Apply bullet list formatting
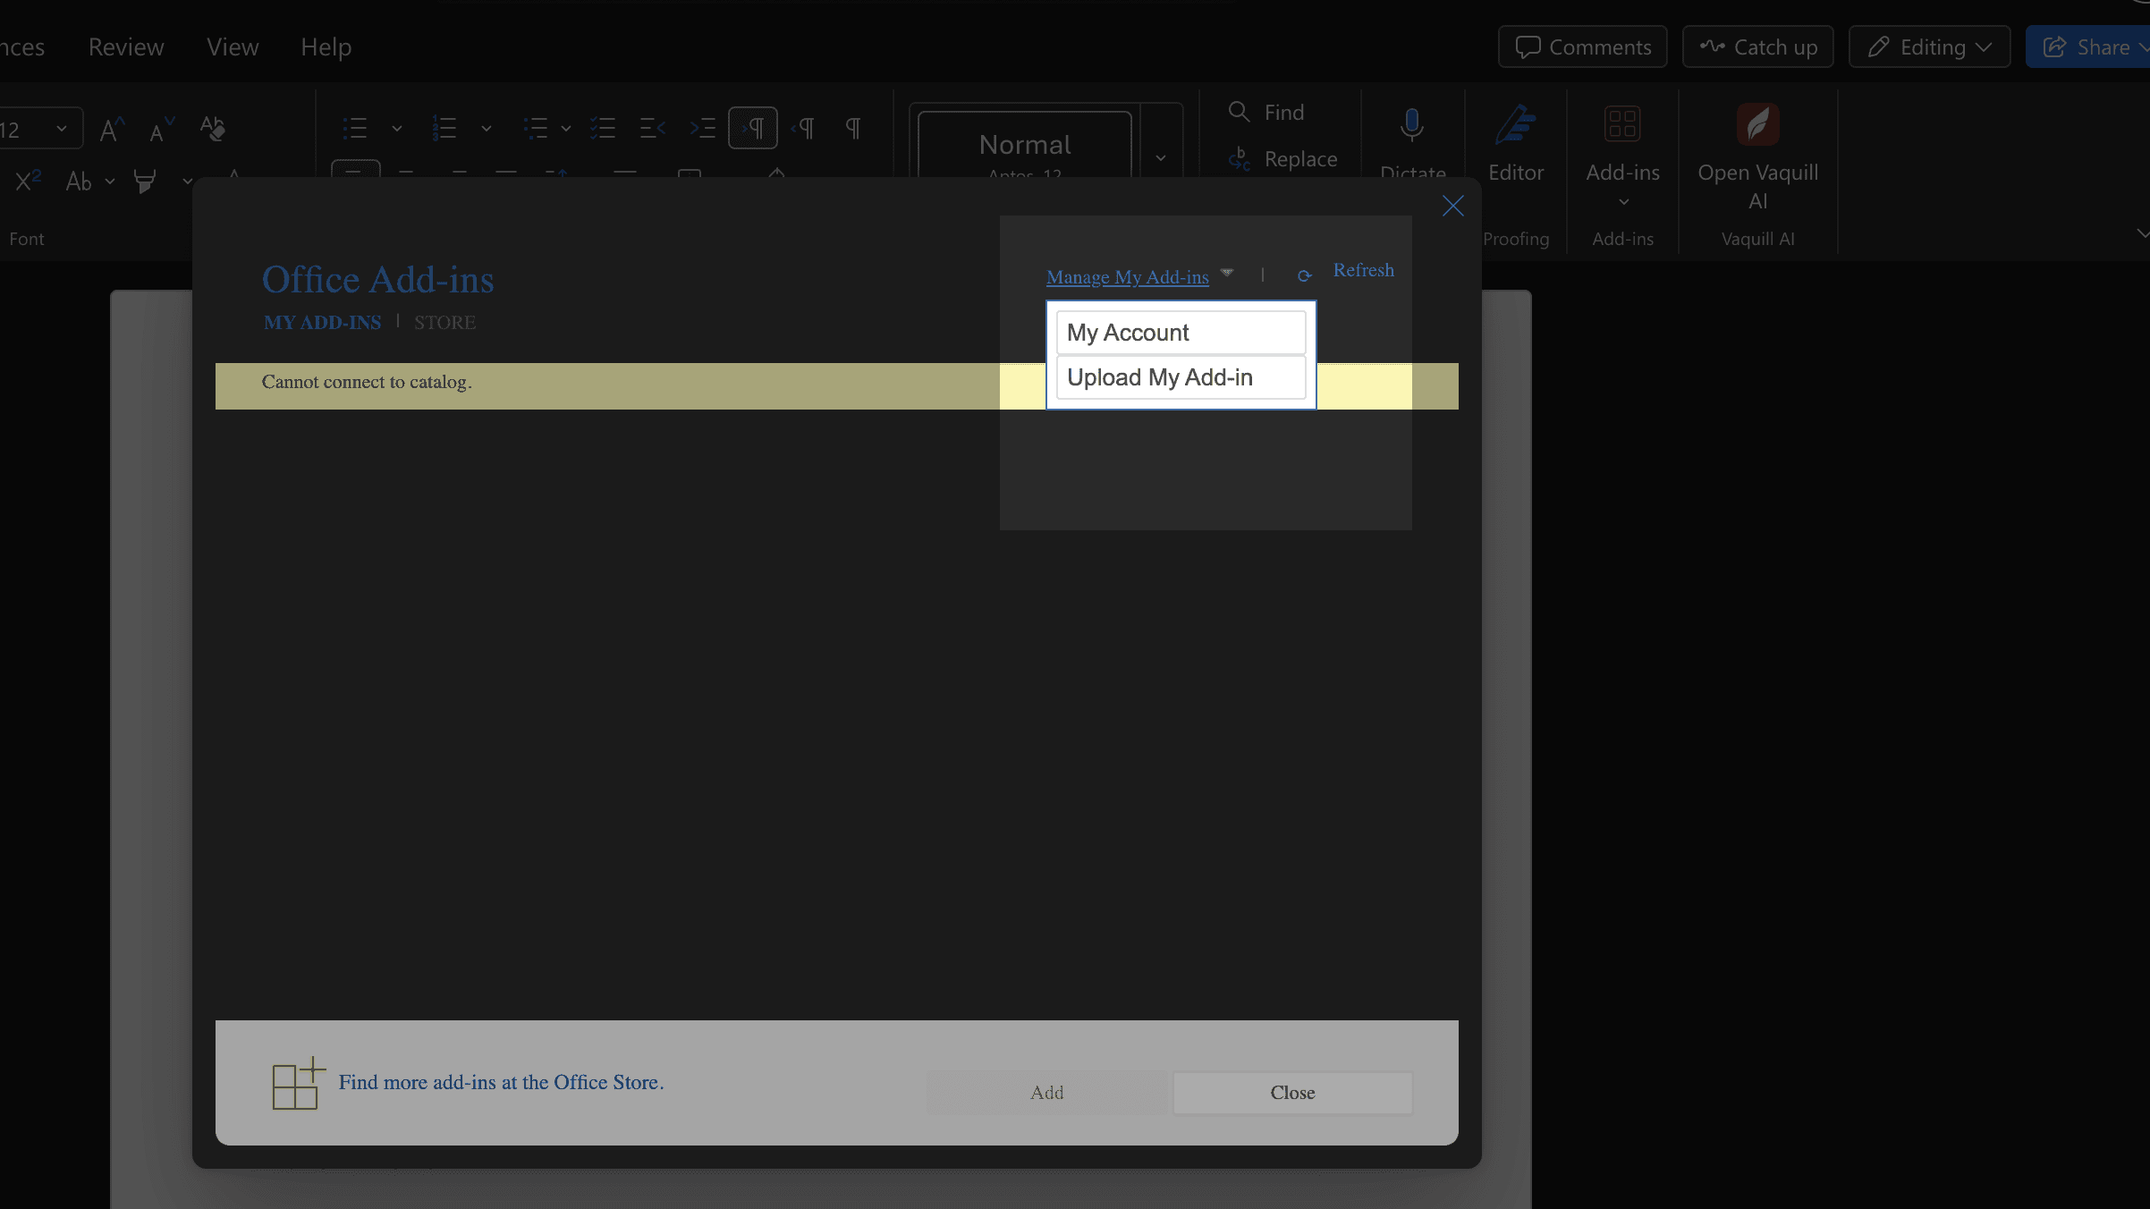Image resolution: width=2150 pixels, height=1209 pixels. click(355, 129)
